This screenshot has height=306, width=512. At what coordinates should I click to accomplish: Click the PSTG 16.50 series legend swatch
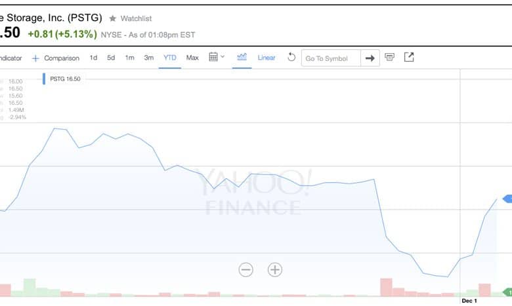[44, 79]
